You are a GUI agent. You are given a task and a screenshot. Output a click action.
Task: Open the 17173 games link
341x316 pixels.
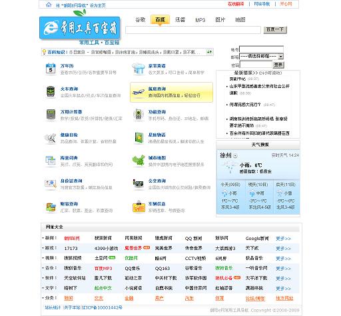click(71, 249)
